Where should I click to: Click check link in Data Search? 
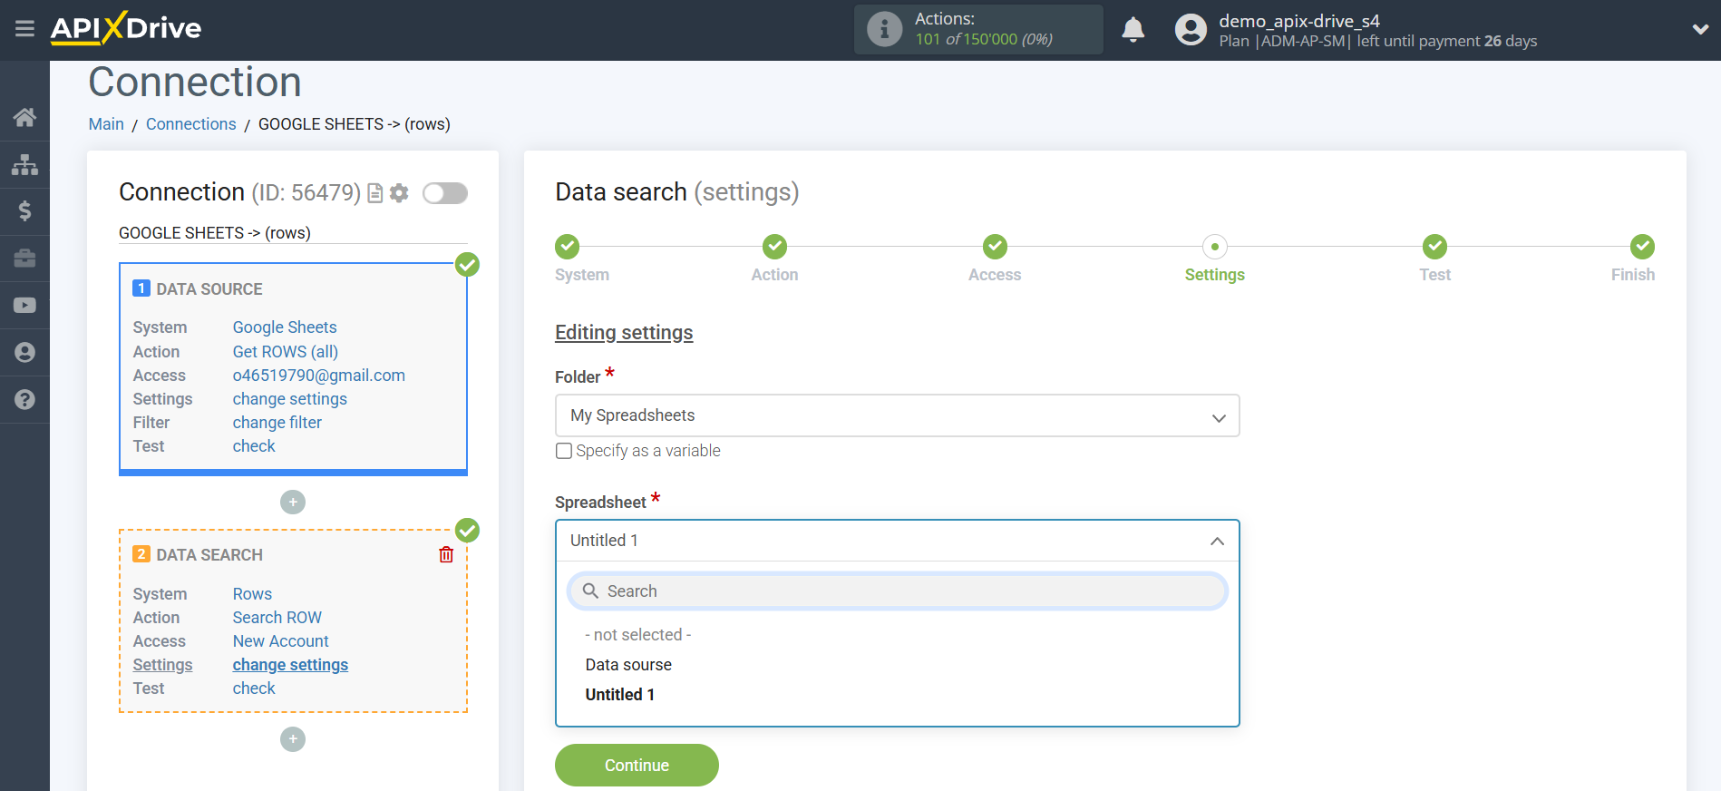(254, 688)
